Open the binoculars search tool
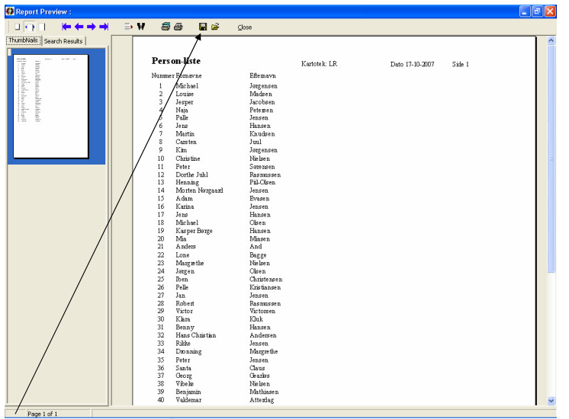Viewport: 569px width, 419px height. click(x=141, y=27)
